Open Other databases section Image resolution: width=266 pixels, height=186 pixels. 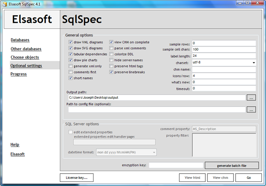[26, 49]
